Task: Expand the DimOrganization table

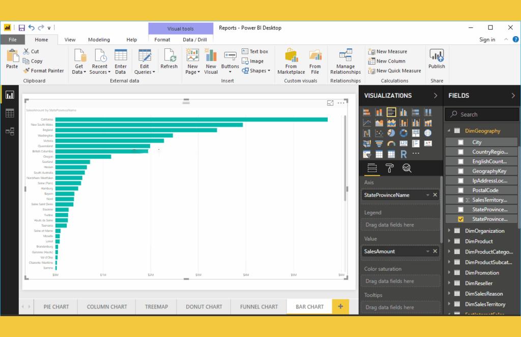Action: pos(449,231)
